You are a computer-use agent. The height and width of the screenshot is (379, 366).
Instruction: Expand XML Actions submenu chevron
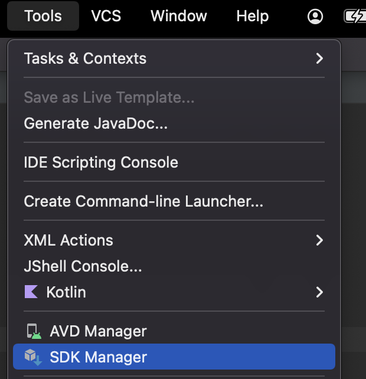(319, 240)
